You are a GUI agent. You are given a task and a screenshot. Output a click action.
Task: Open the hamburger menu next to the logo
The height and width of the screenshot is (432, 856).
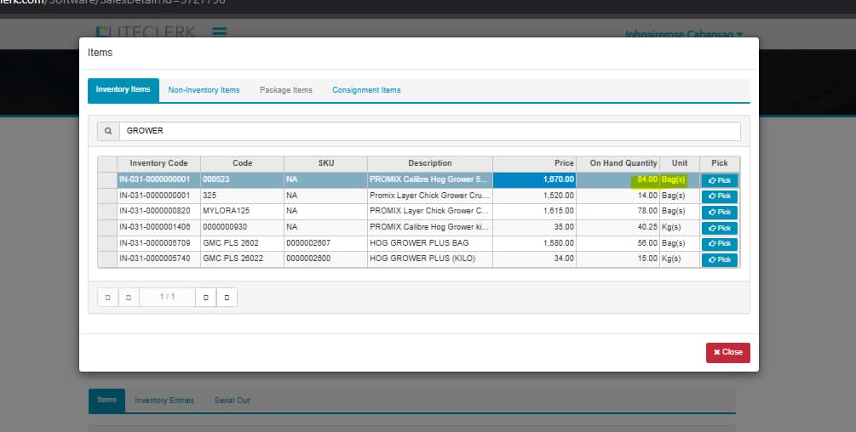tap(219, 33)
